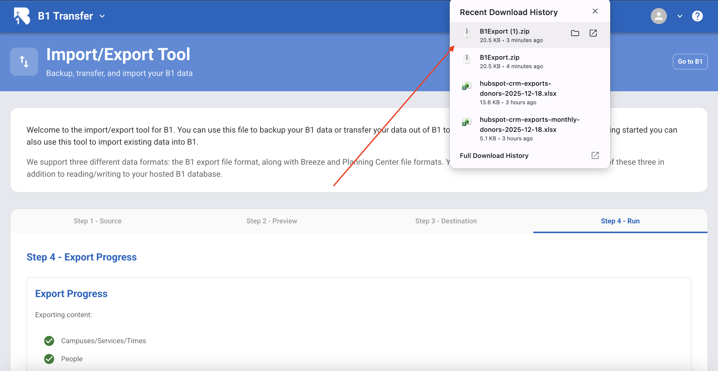Click the Go to B1 button

[690, 61]
